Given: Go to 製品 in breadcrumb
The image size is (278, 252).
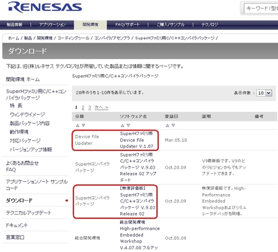Looking at the screenshot, I should click(x=28, y=38).
